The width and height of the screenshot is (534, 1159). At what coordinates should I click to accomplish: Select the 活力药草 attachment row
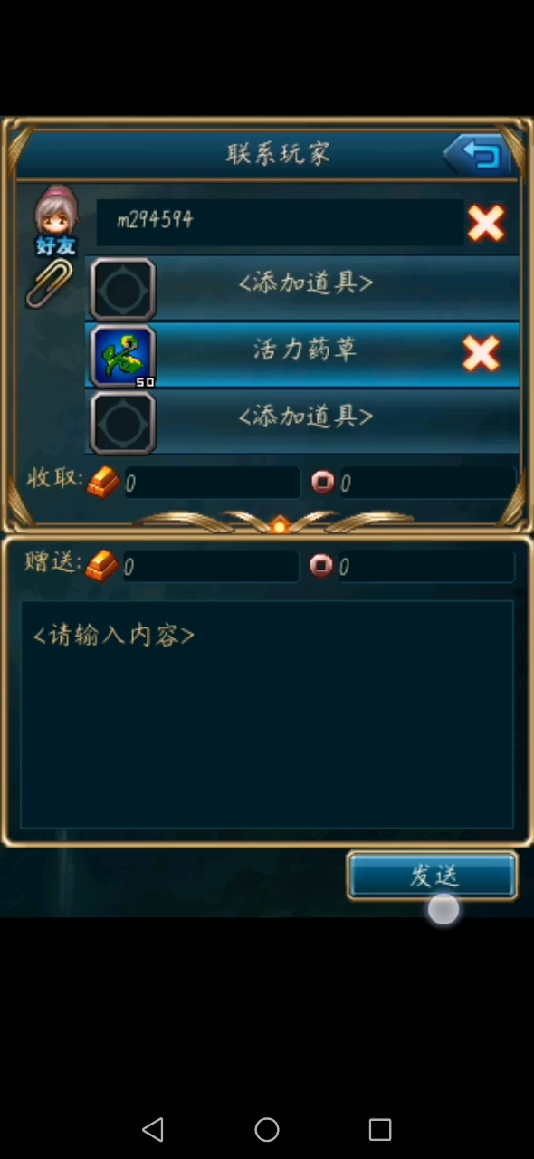pos(302,355)
